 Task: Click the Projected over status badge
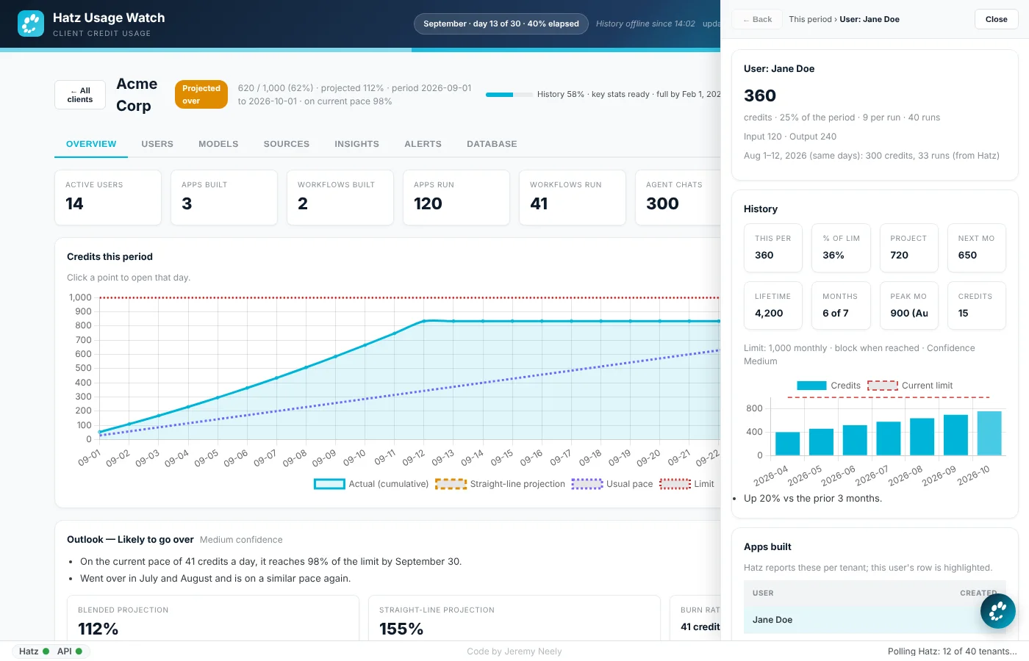201,95
